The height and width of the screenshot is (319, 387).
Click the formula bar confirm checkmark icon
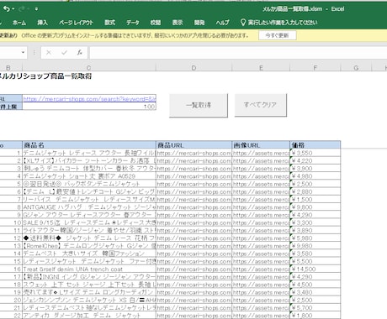(x=64, y=52)
